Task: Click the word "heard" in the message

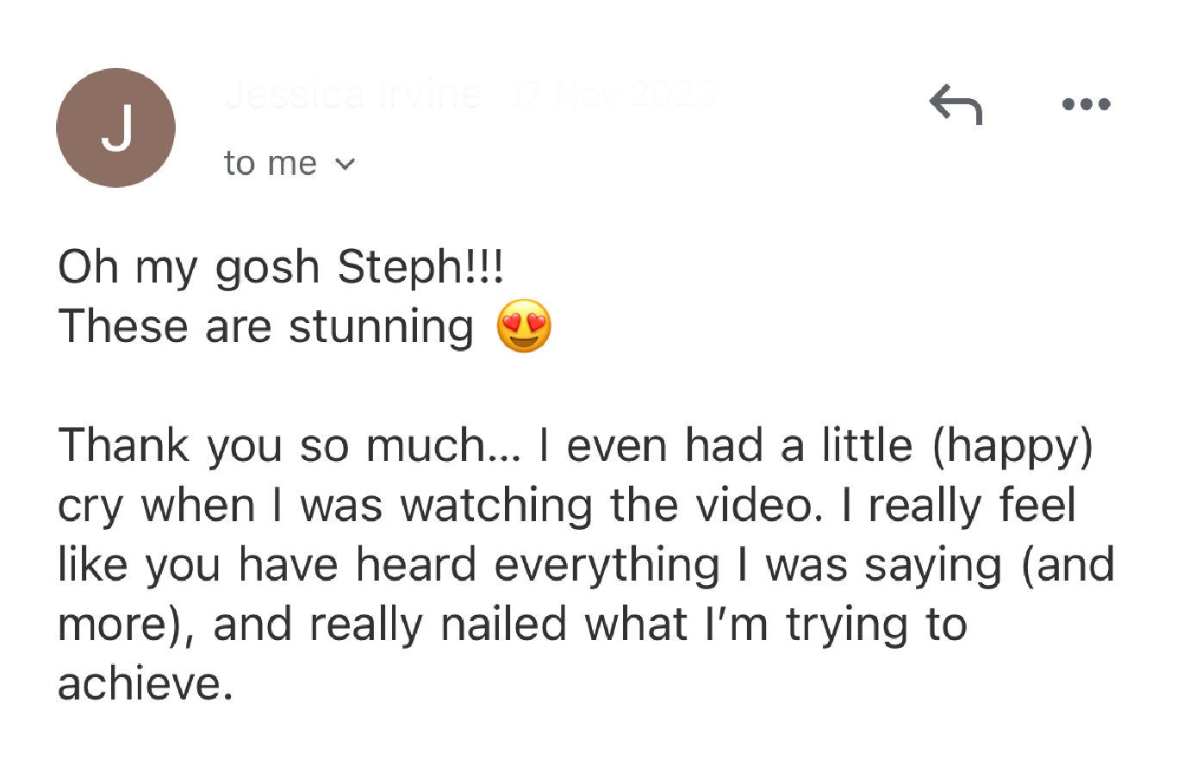Action: [x=416, y=566]
